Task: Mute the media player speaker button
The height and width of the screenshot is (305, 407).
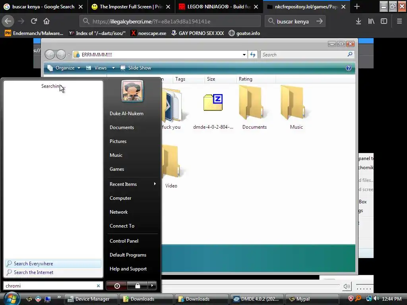Action: pos(347,286)
